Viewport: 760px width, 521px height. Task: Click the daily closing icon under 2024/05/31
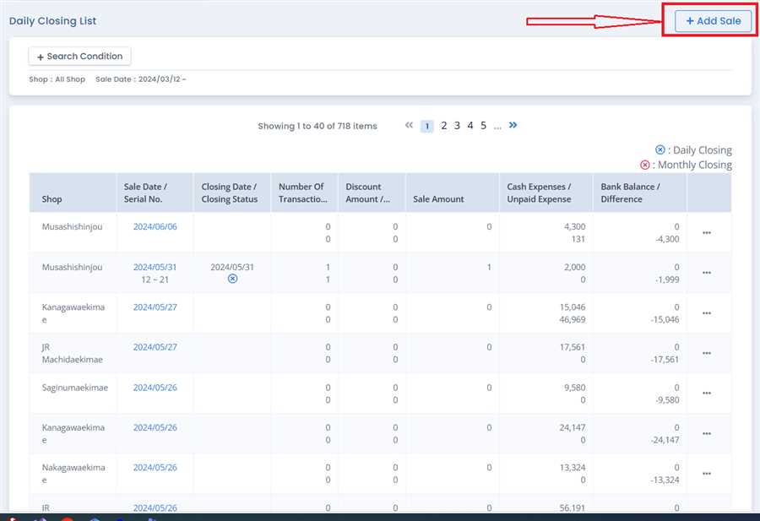click(x=232, y=279)
